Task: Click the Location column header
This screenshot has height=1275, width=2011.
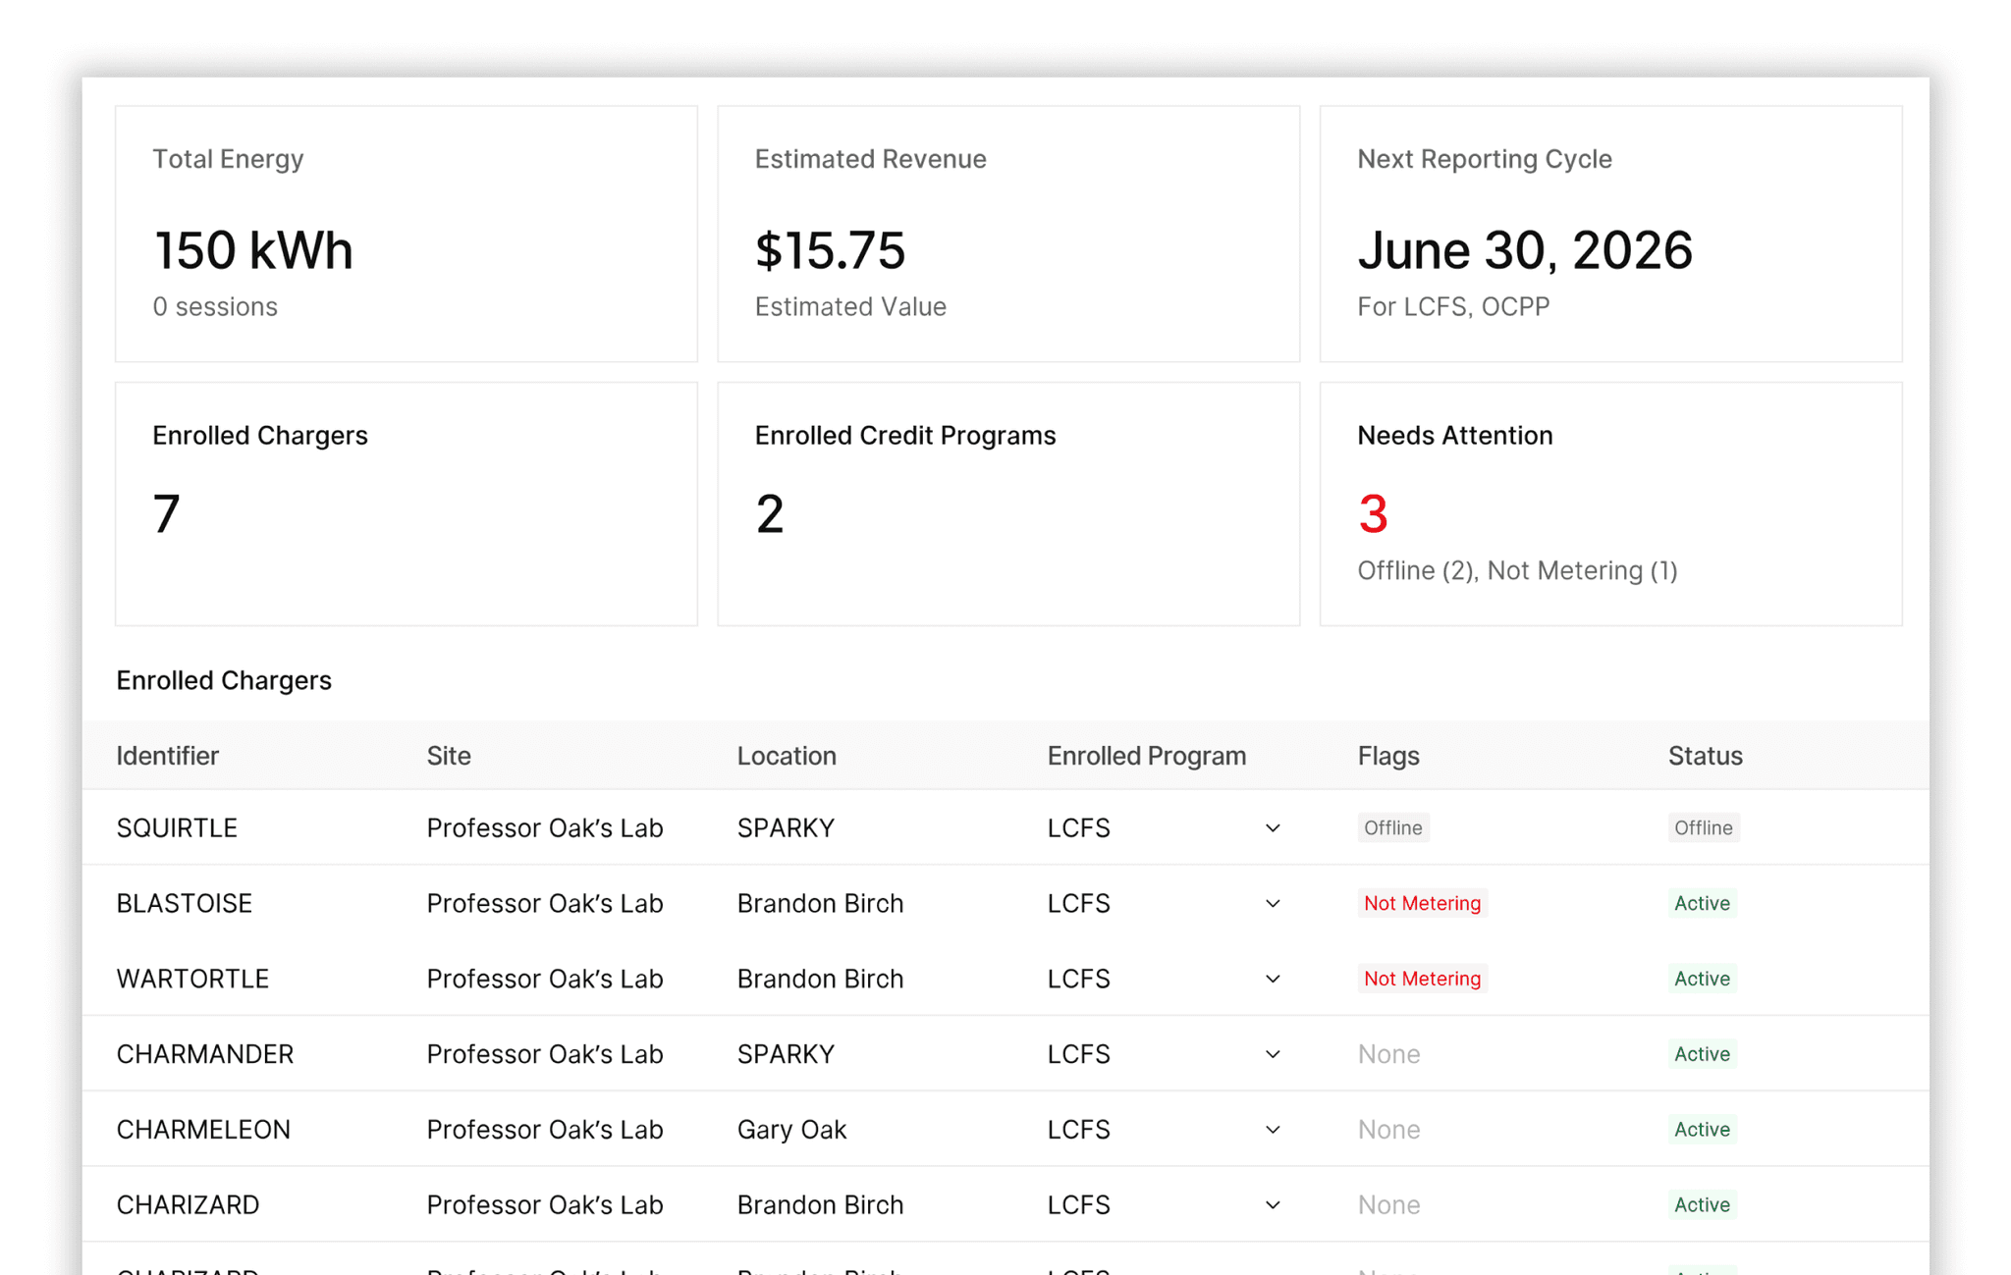Action: pos(787,756)
